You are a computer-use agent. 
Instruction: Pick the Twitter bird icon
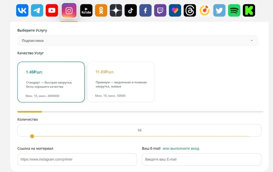coord(219,10)
